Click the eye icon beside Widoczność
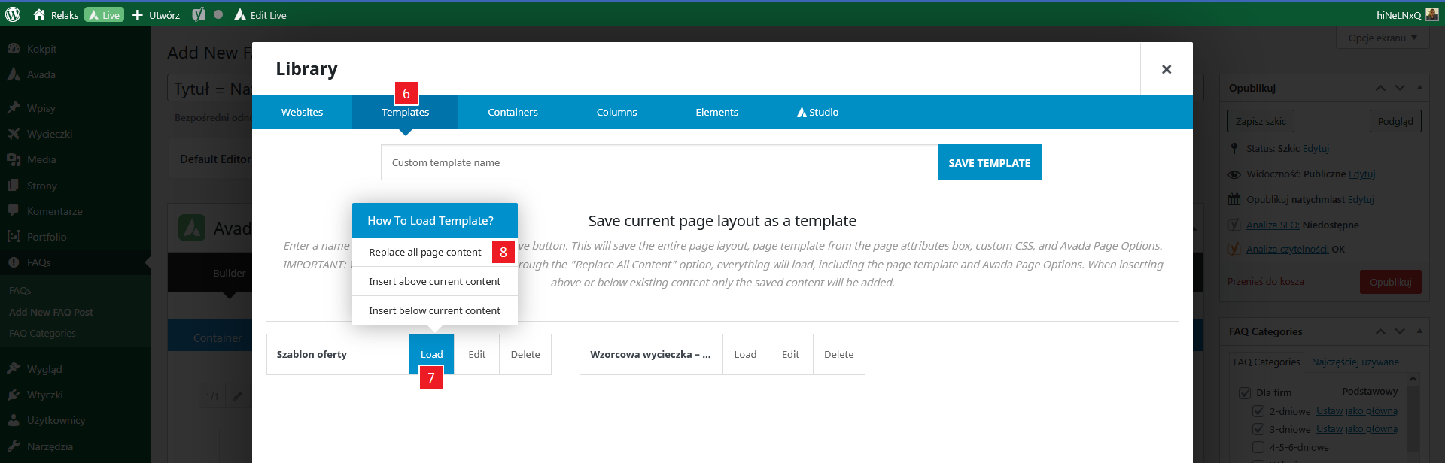1445x463 pixels. point(1234,174)
